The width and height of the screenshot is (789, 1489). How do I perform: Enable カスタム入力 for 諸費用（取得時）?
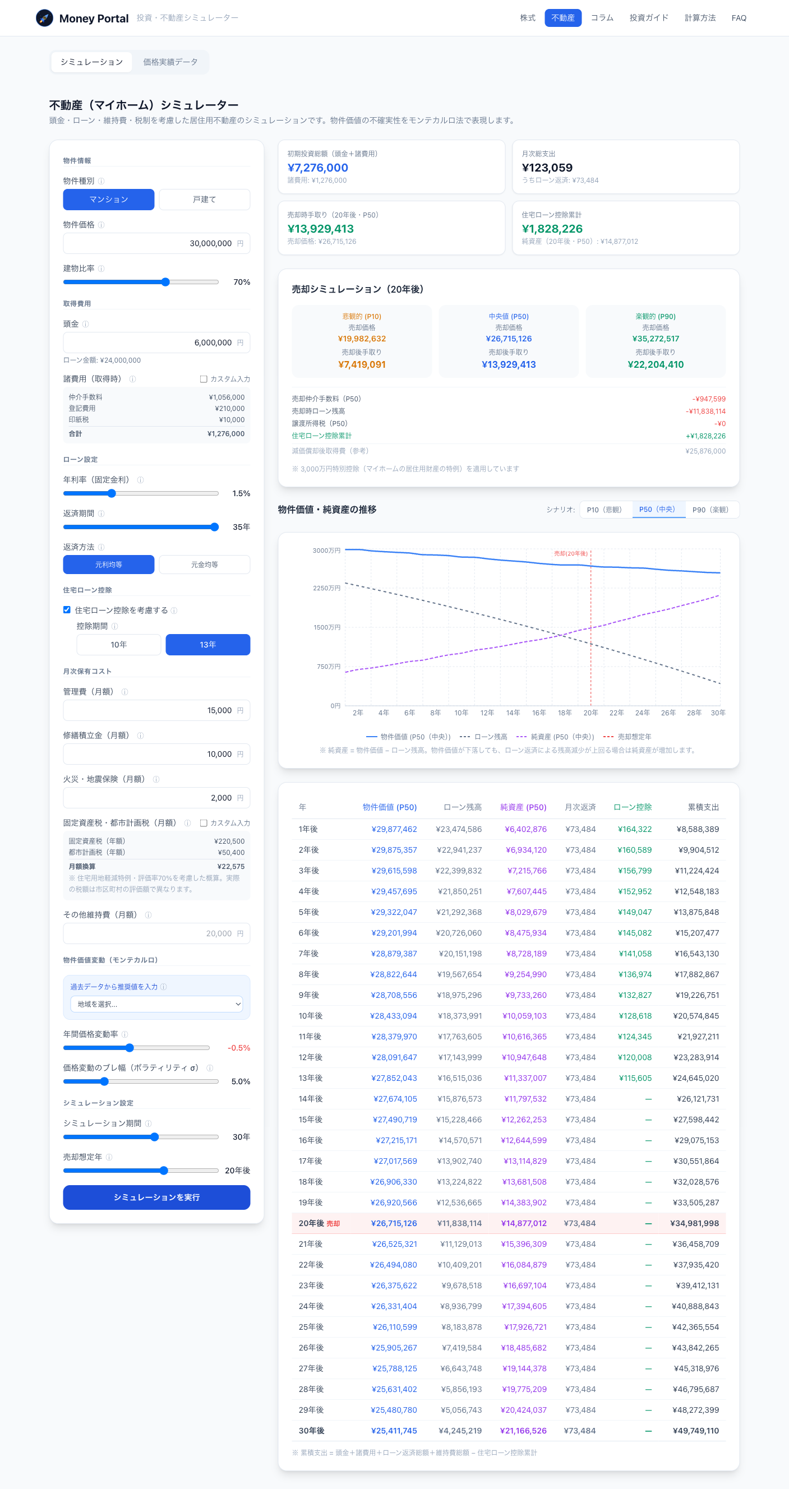coord(204,379)
